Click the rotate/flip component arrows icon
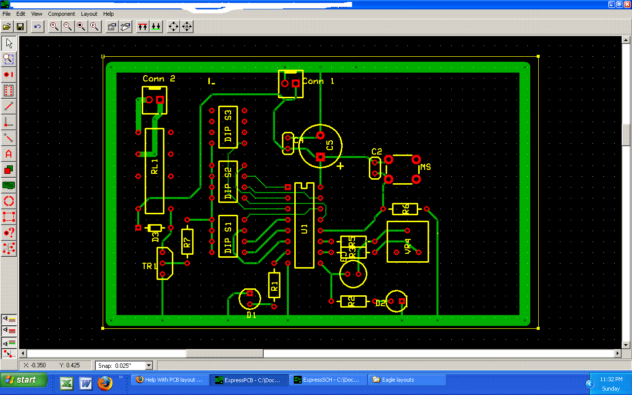 click(x=174, y=27)
